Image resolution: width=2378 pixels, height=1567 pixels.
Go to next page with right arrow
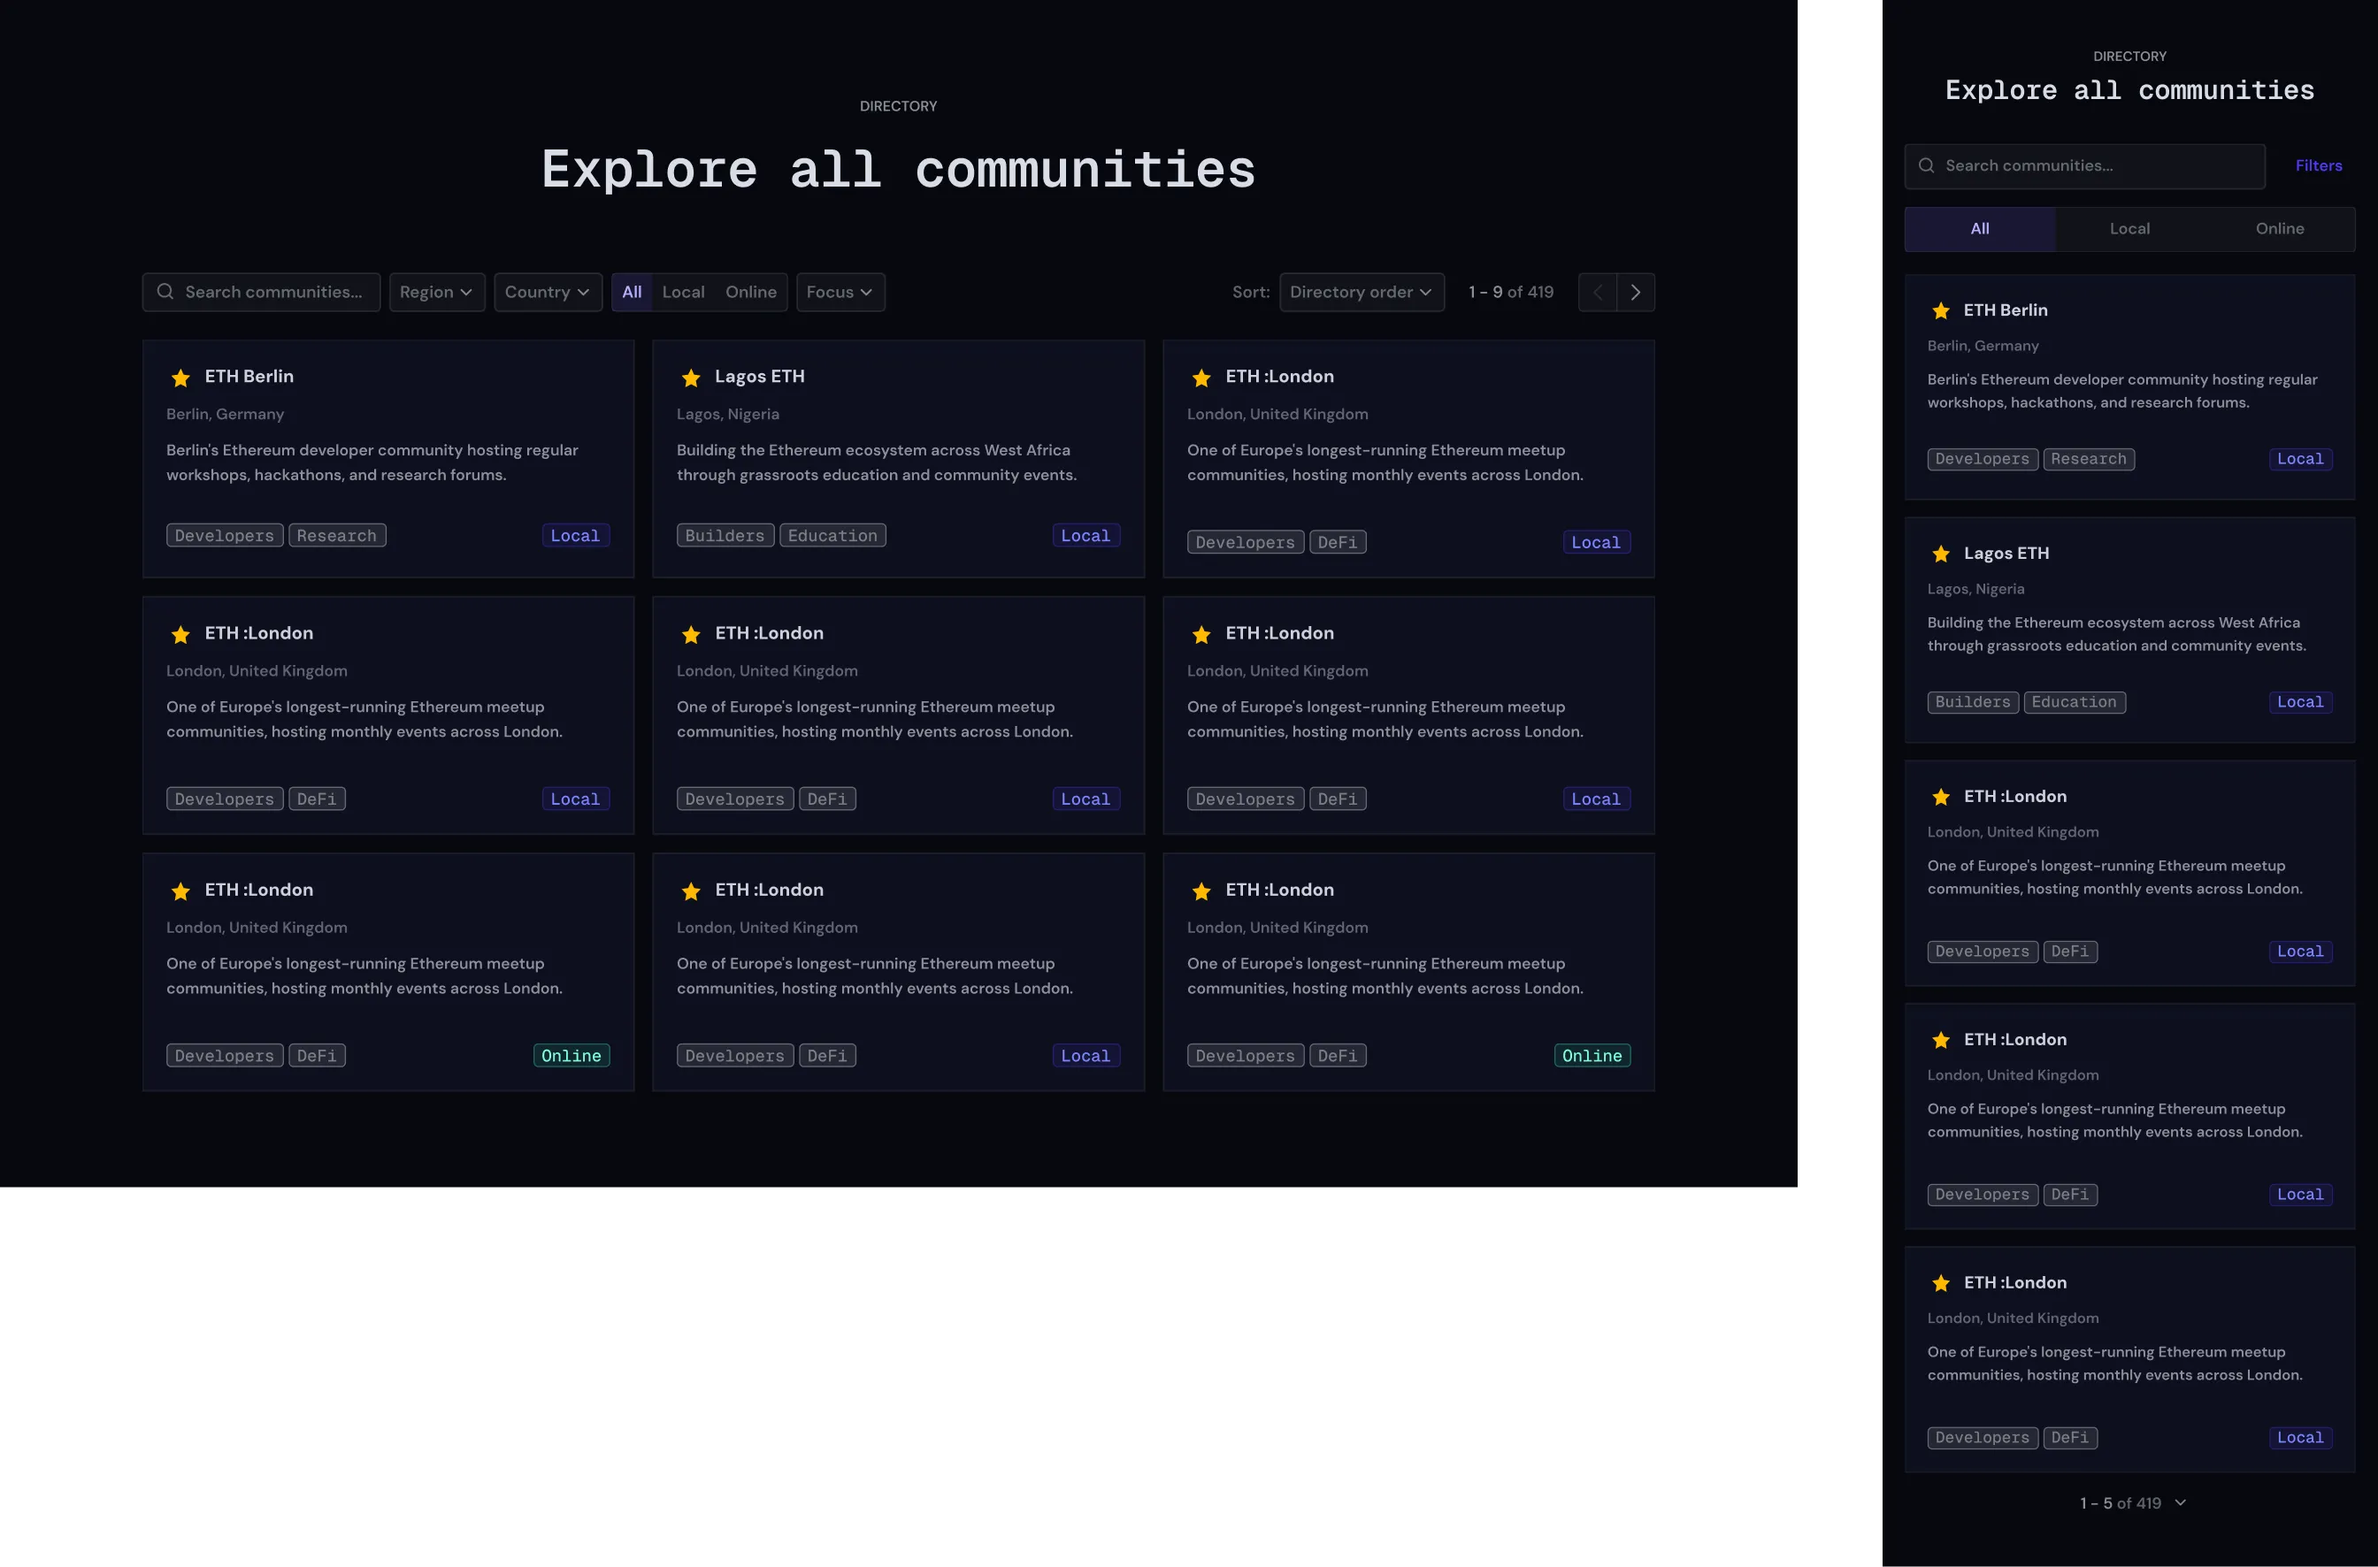pos(1635,292)
